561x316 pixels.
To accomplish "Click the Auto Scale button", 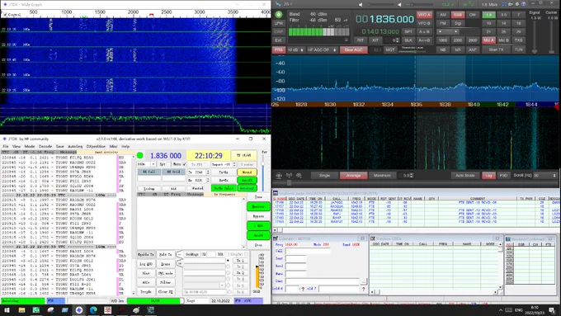I will click(464, 176).
